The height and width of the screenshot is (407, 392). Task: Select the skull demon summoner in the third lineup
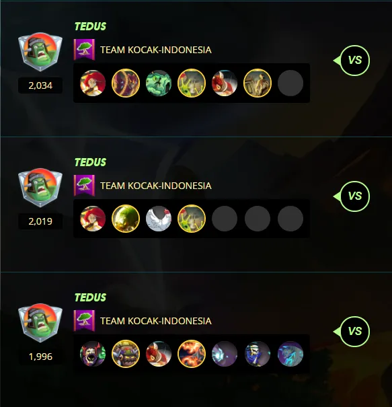pos(93,354)
